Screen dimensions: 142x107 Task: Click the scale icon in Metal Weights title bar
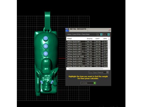coord(67,30)
